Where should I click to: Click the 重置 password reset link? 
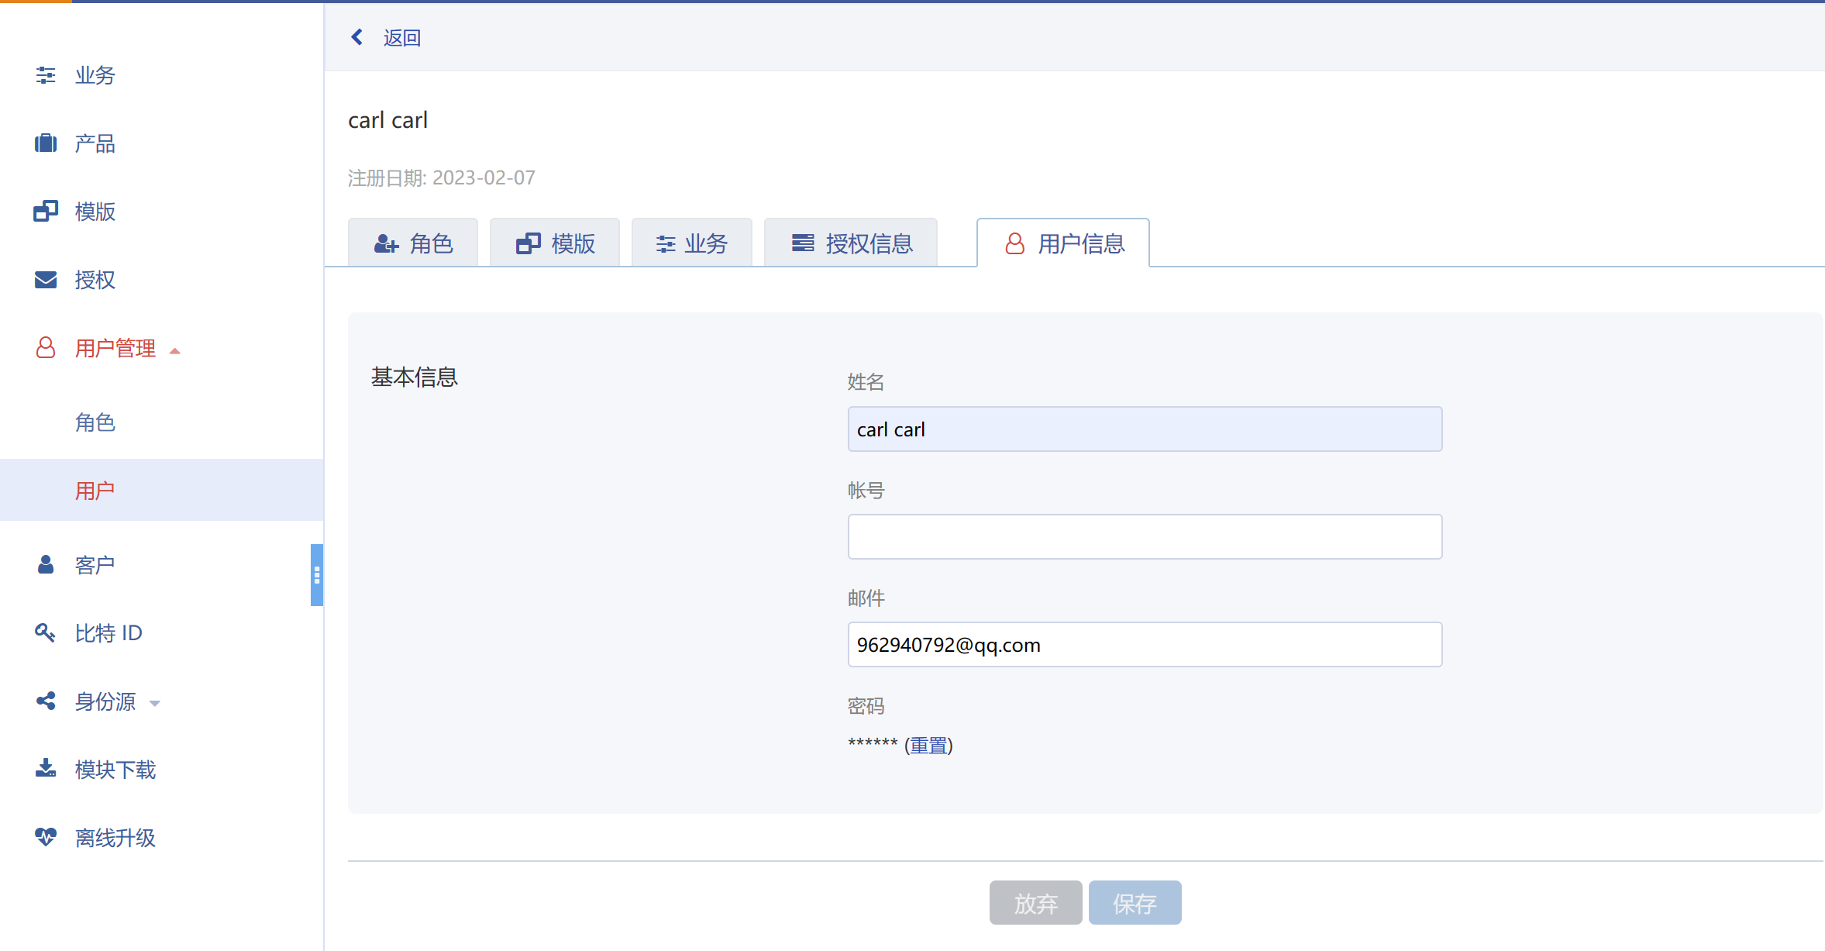[928, 745]
